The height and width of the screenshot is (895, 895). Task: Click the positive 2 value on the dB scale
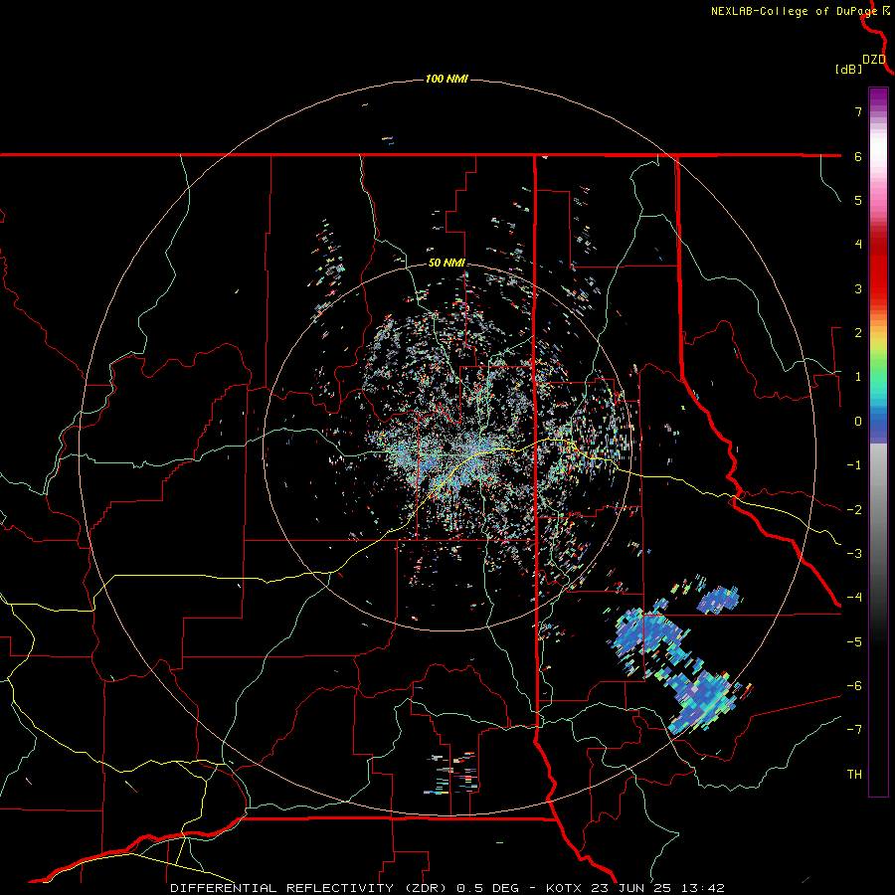[x=858, y=333]
